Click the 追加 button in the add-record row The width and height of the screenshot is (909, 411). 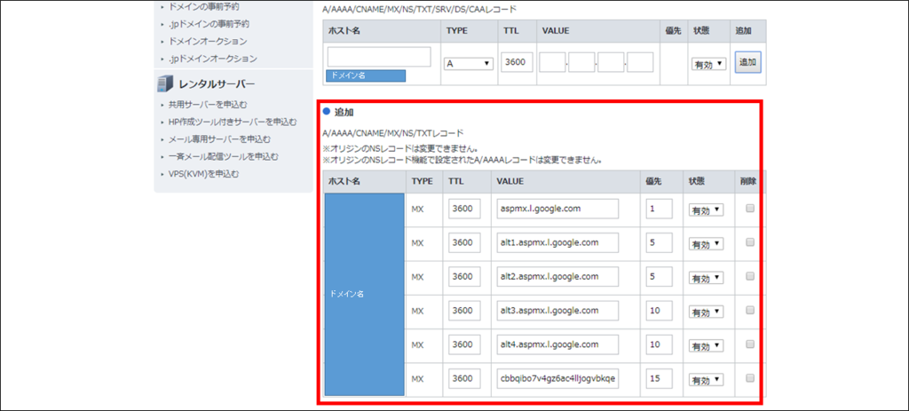coord(747,62)
